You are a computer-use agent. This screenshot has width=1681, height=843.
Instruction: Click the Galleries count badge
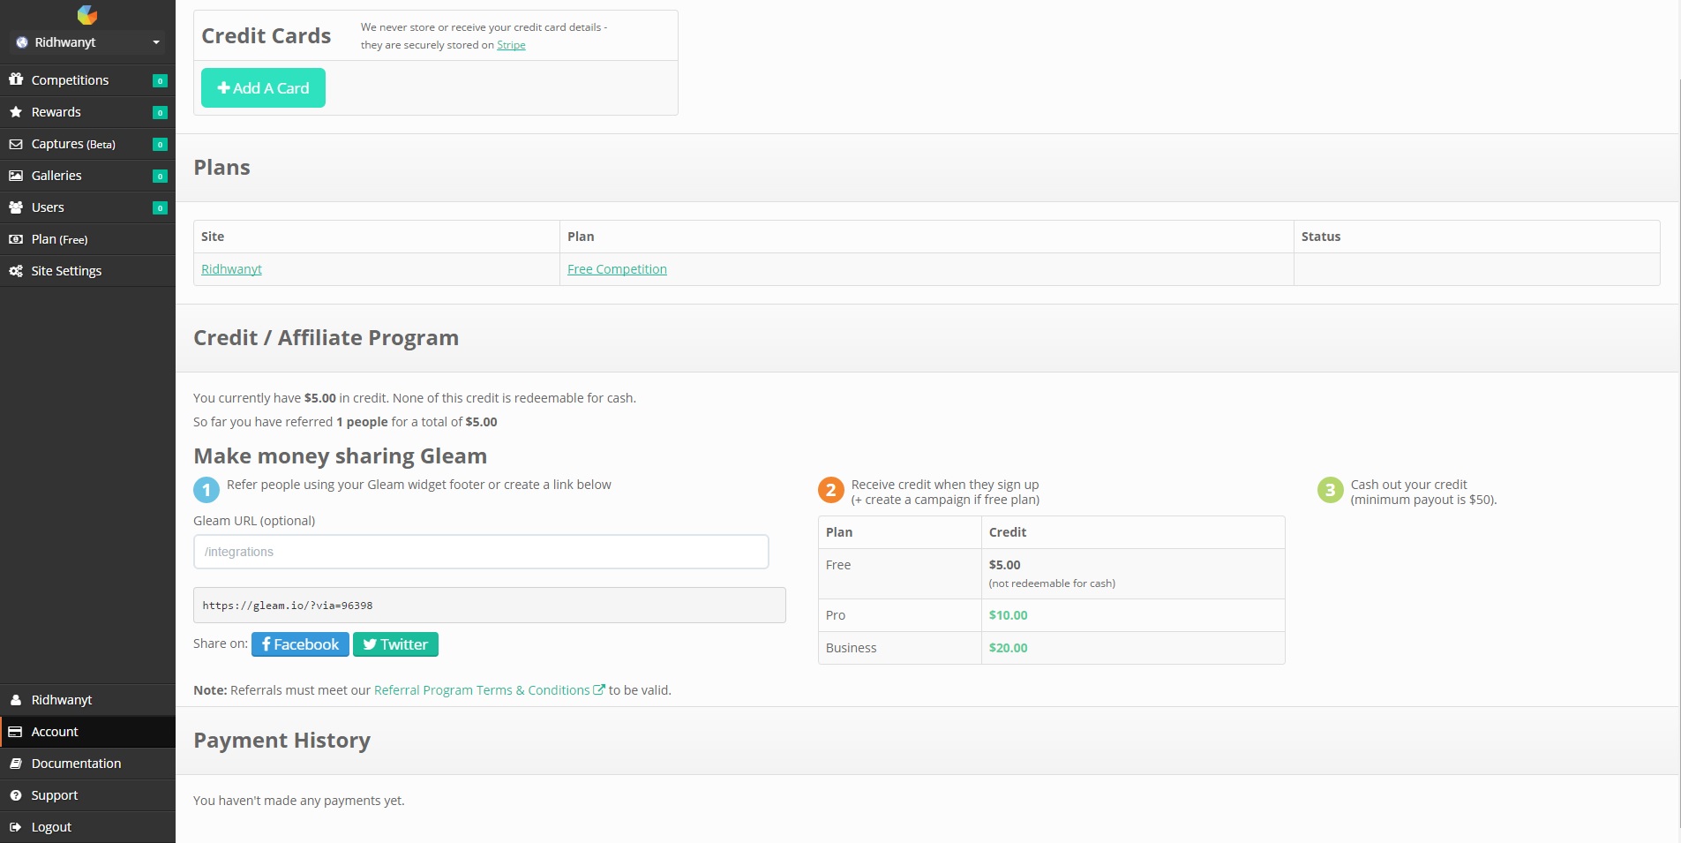160,176
